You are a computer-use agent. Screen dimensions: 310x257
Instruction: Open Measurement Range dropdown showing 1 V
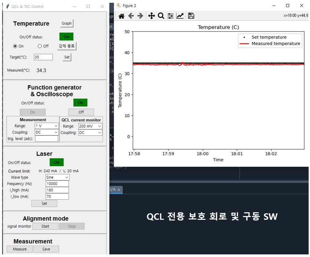[46, 126]
